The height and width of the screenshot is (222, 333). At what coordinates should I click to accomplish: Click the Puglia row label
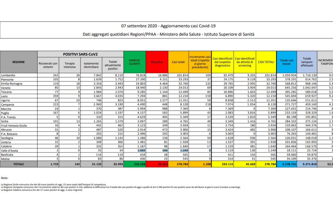coord(5,113)
